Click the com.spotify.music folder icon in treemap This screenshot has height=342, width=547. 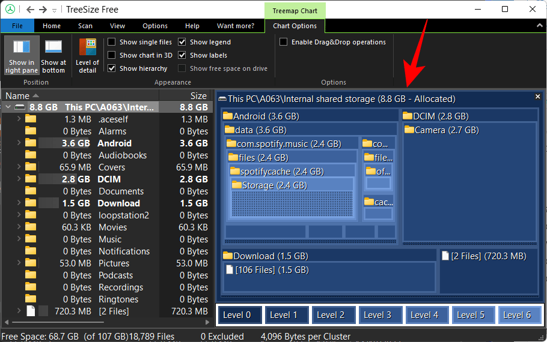pyautogui.click(x=231, y=143)
